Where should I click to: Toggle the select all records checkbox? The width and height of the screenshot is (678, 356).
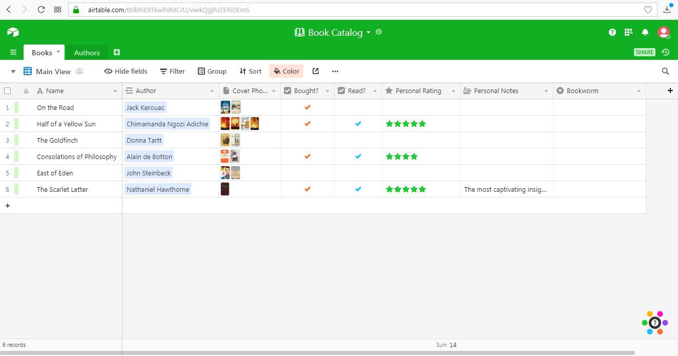point(8,91)
